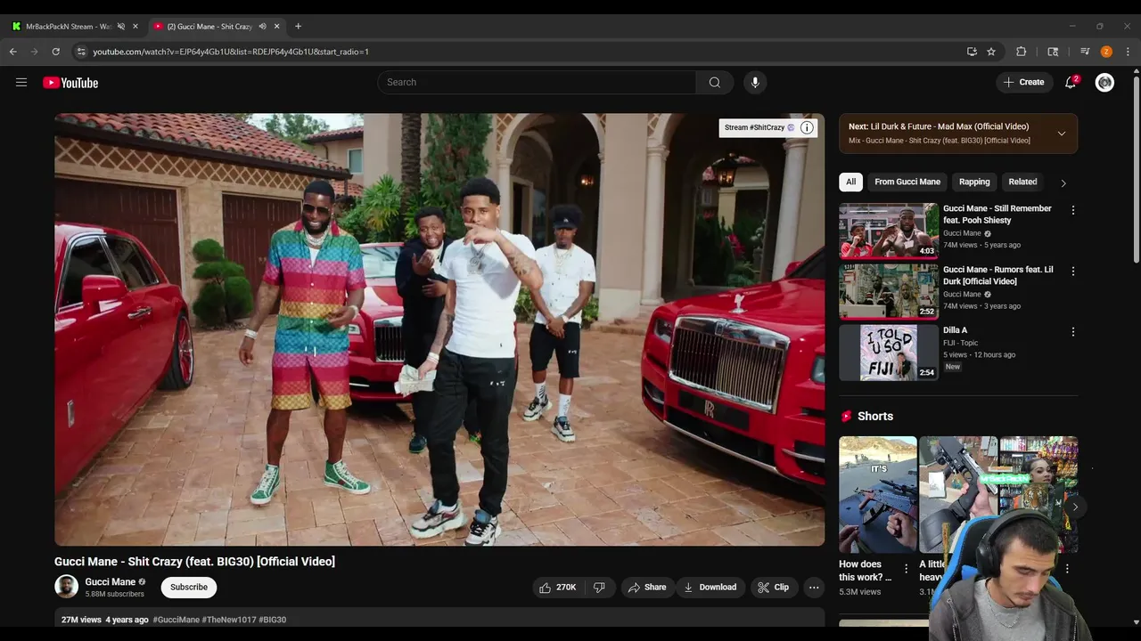Open the Gucci Mane channel avatar
Screen dimensions: 1141x641
[66, 586]
